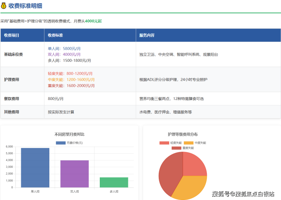This screenshot has height=200, width=281.
Task: Click the 收费项目 column header
Action: (x=12, y=35)
